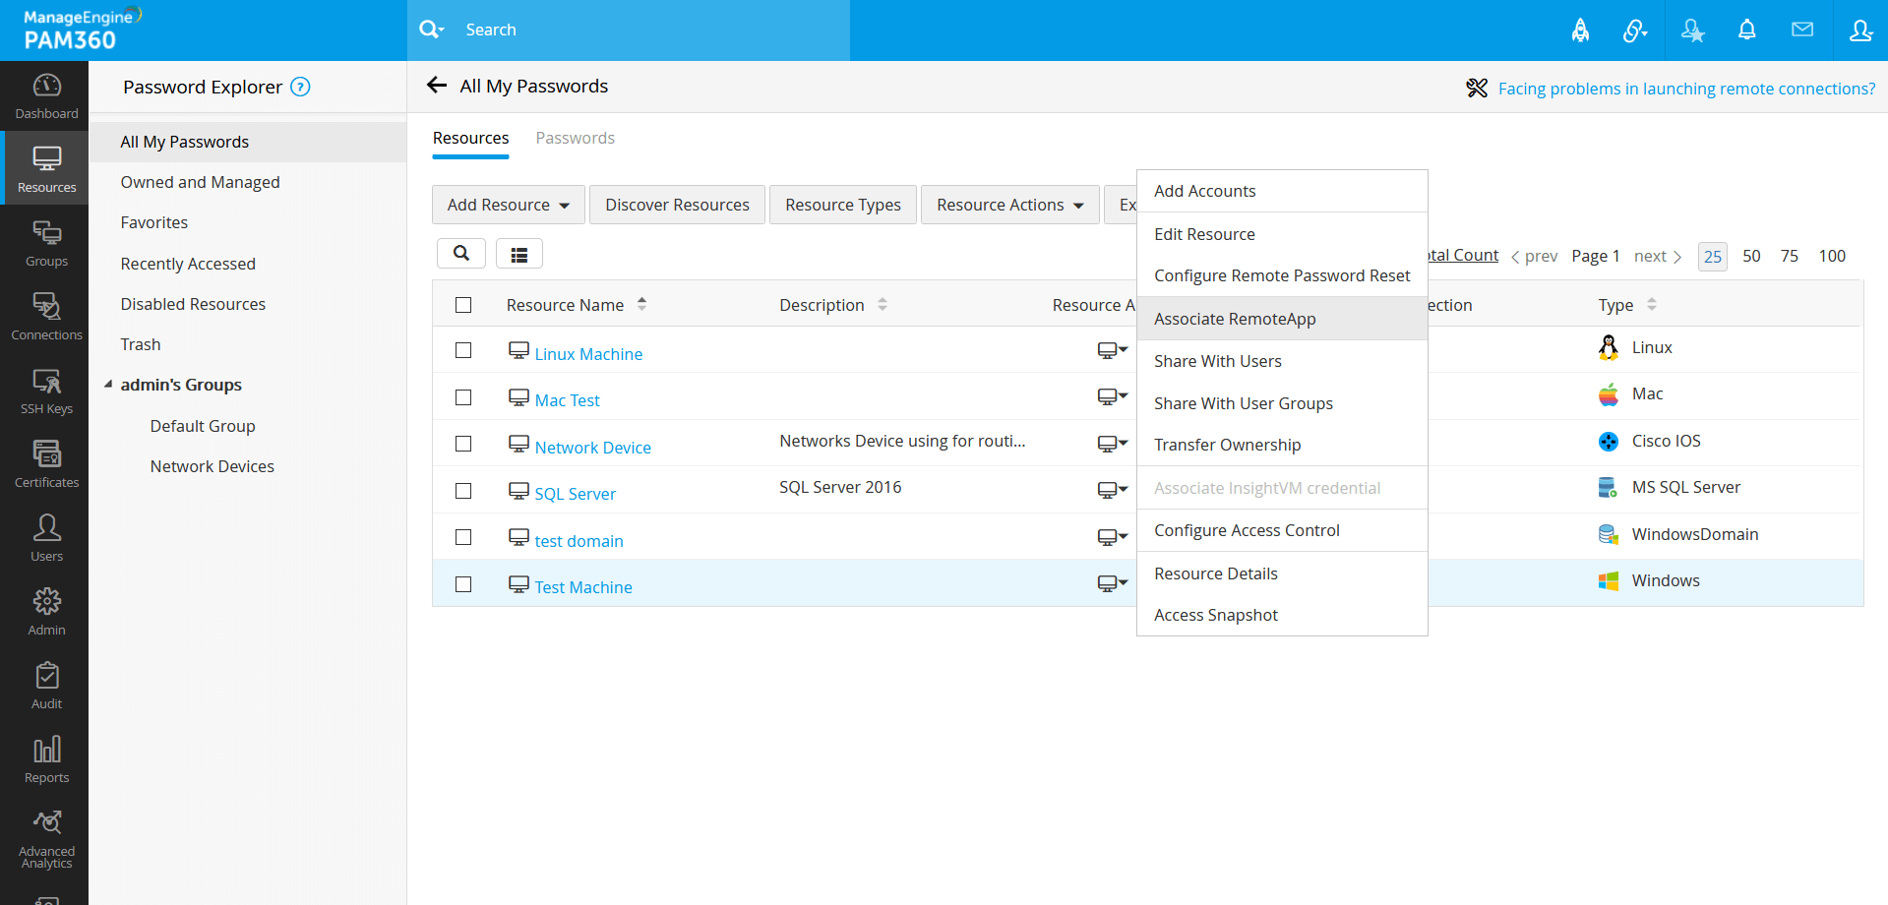Screen dimensions: 1888x905
Task: Open Password Explorer help icon
Action: point(301,88)
